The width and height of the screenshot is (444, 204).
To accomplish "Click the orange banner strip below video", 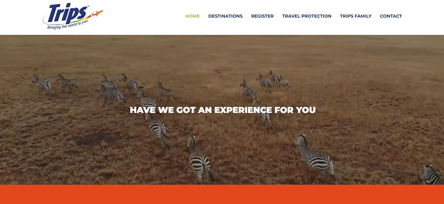I will pos(222,194).
